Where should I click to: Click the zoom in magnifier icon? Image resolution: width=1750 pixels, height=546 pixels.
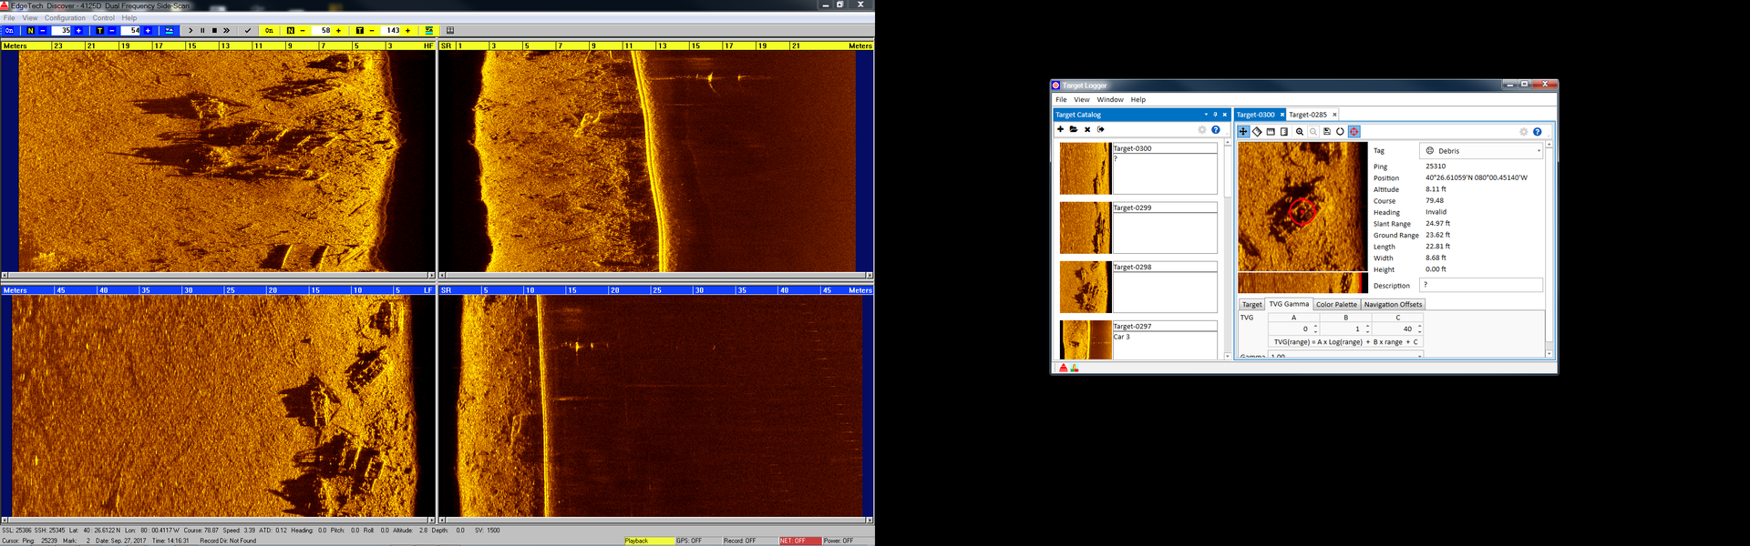tap(1300, 132)
